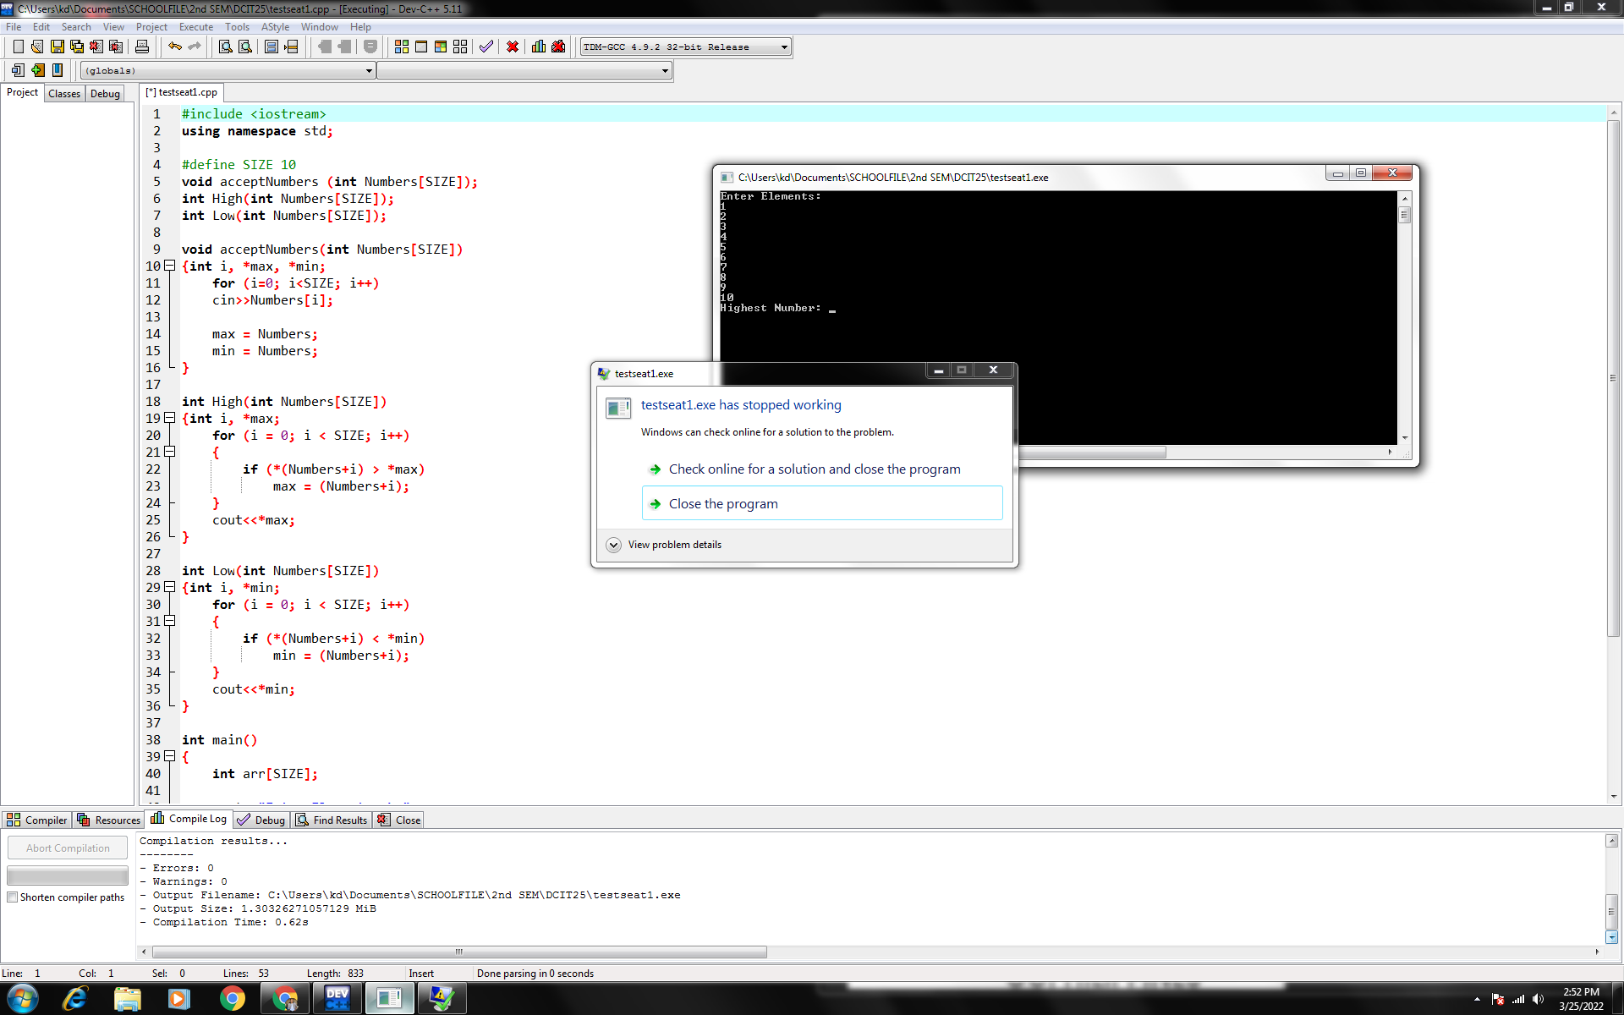This screenshot has height=1015, width=1624.
Task: Click the green plus Add to project icon
Action: click(38, 70)
